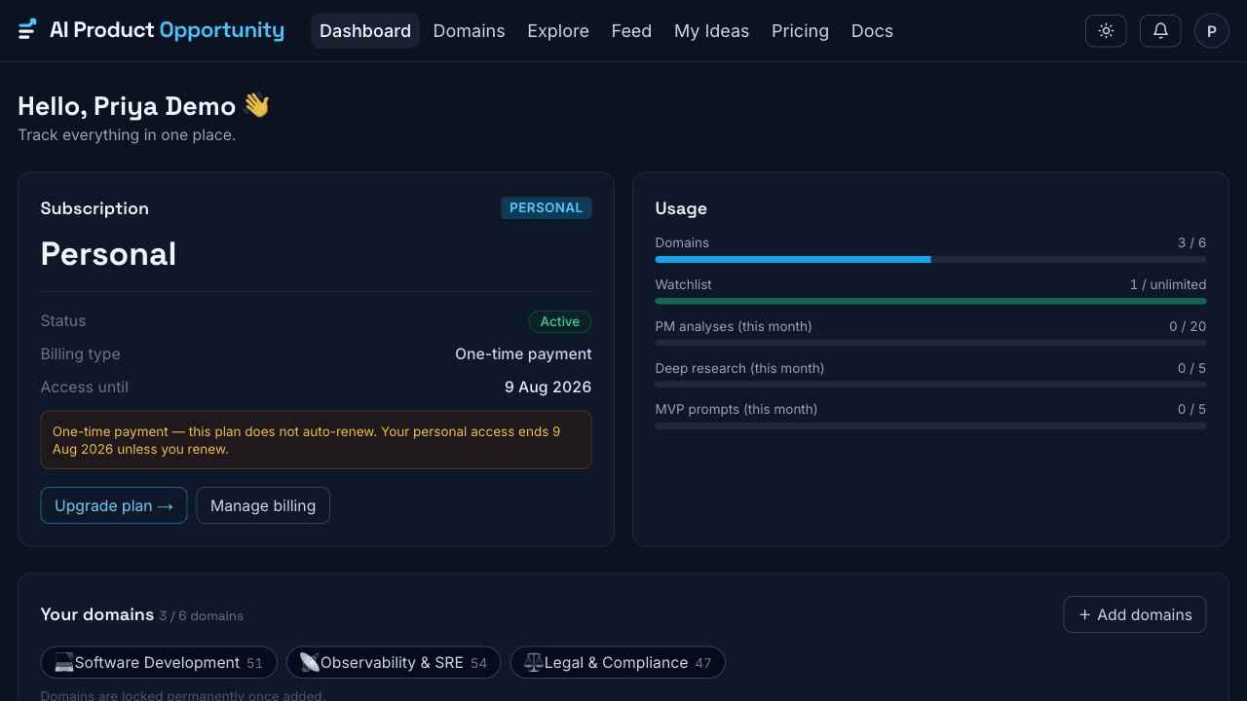The width and height of the screenshot is (1247, 701).
Task: Switch to the Feed page
Action: 631,31
